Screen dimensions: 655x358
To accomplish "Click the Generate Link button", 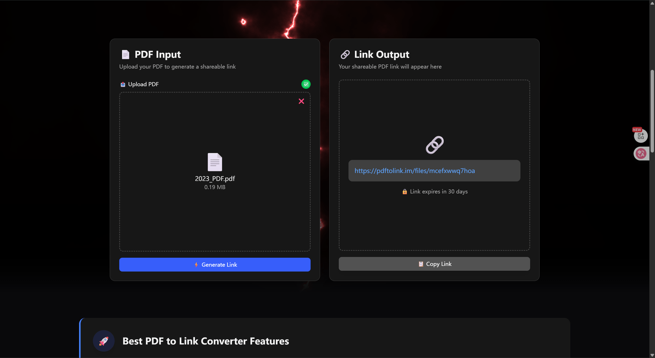I will point(215,265).
